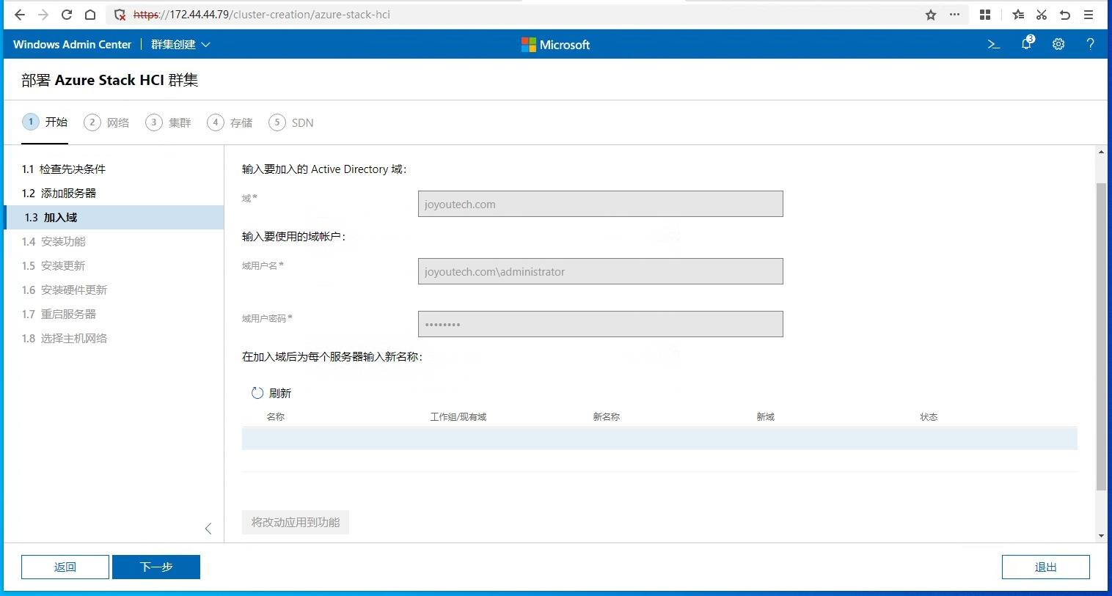Click the insecure connection warning icon
This screenshot has width=1112, height=596.
(120, 15)
